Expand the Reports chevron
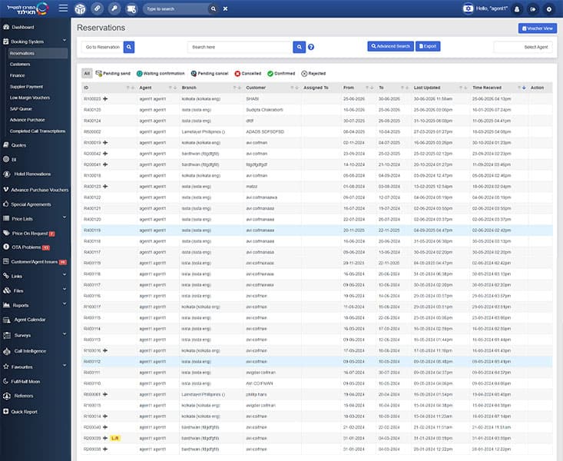 [65, 303]
